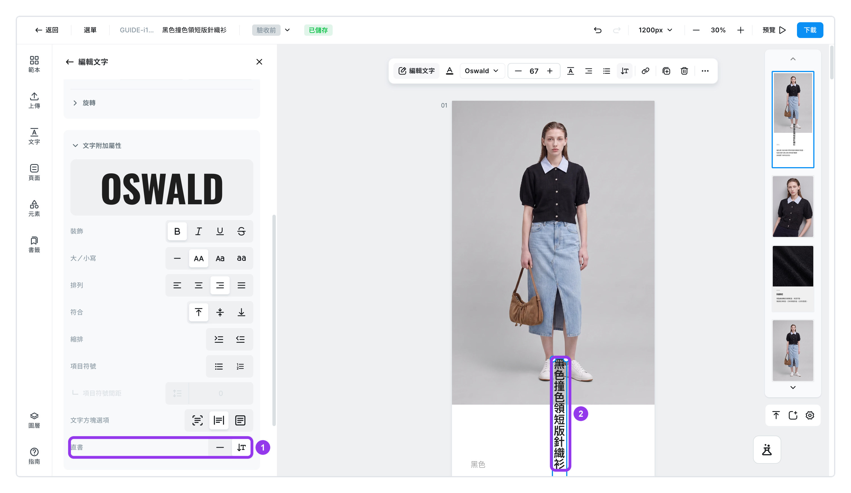This screenshot has height=493, width=851.
Task: Switch to the 文字 text sidebar tab
Action: click(34, 136)
